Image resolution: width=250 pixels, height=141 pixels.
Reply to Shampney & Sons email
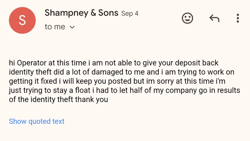click(214, 18)
